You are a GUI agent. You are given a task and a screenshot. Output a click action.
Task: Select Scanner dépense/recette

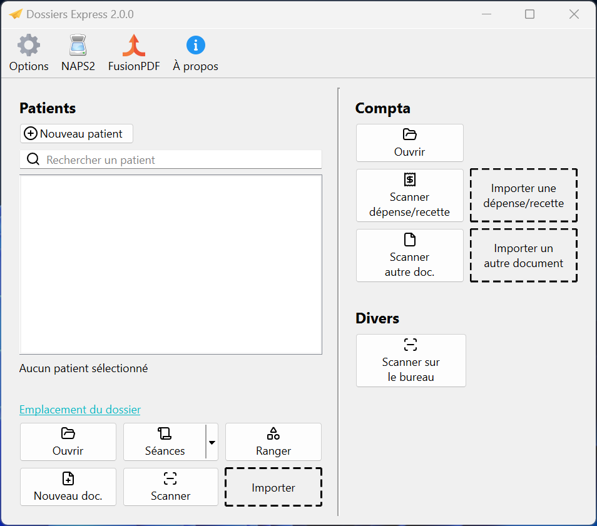pos(409,195)
